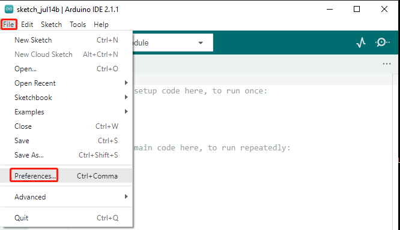400x230 pixels.
Task: Close the Arduino IDE window
Action: point(384,9)
